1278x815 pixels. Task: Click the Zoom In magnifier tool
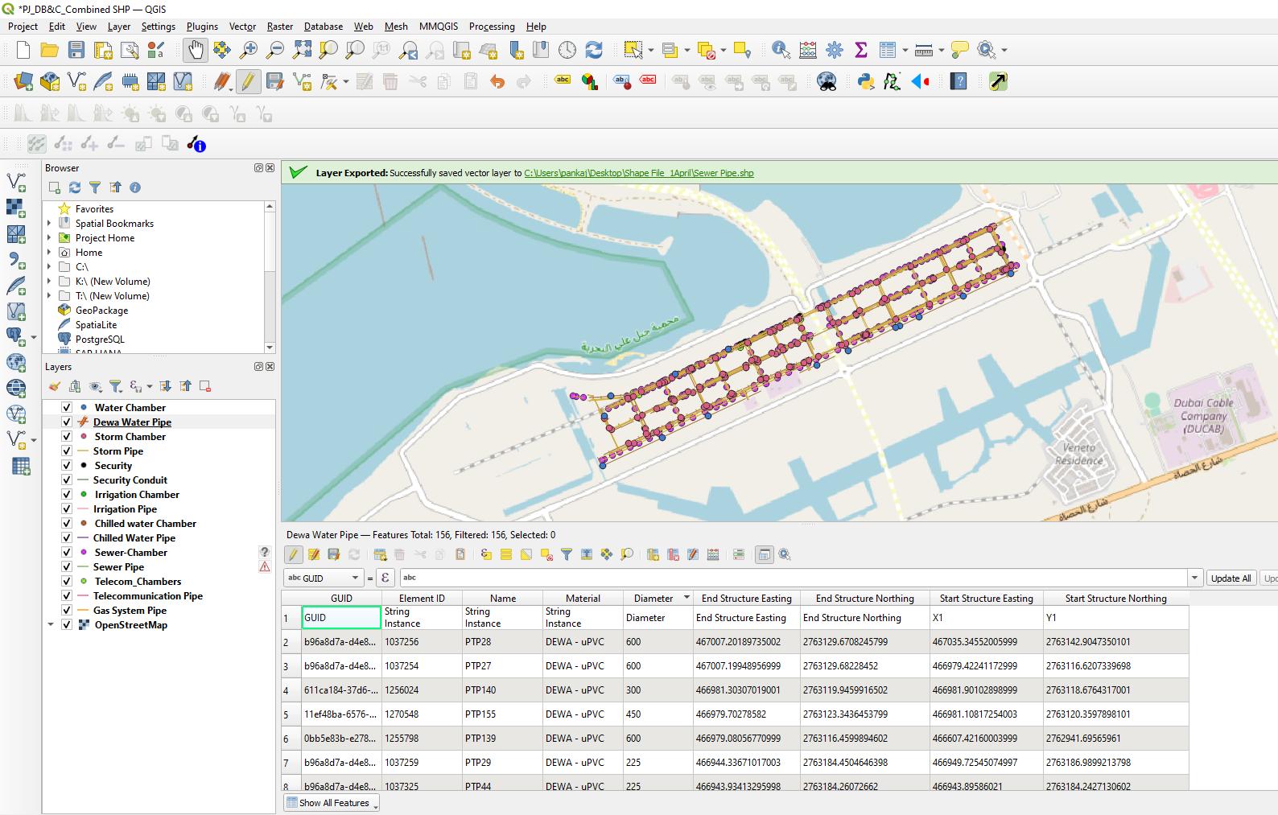[249, 50]
